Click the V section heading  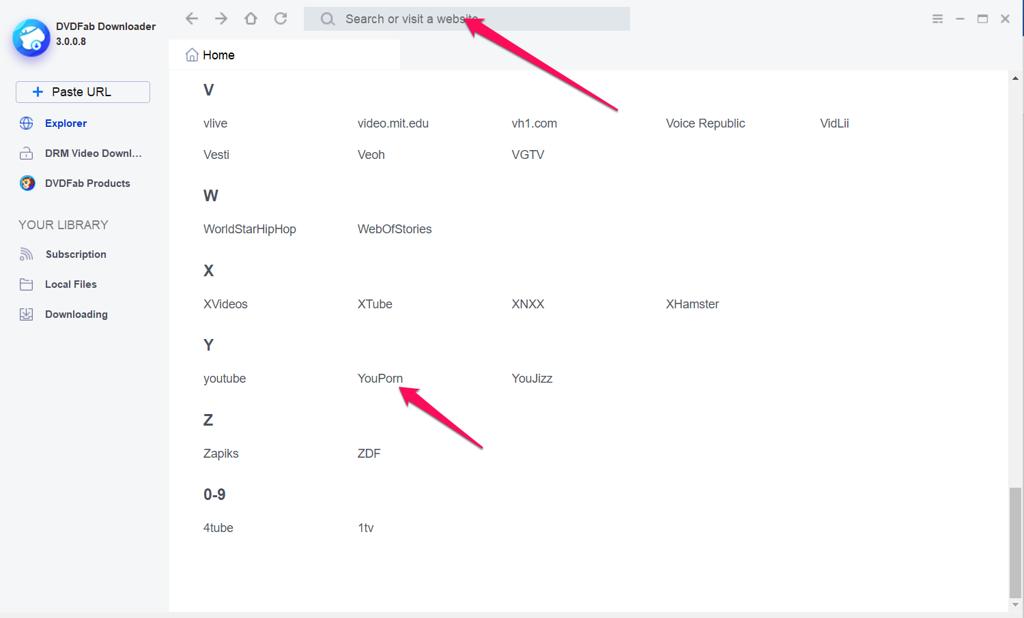pos(209,90)
